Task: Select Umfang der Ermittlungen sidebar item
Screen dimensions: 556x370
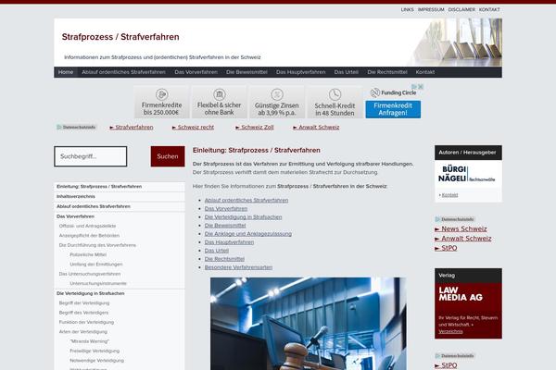Action: 96,265
